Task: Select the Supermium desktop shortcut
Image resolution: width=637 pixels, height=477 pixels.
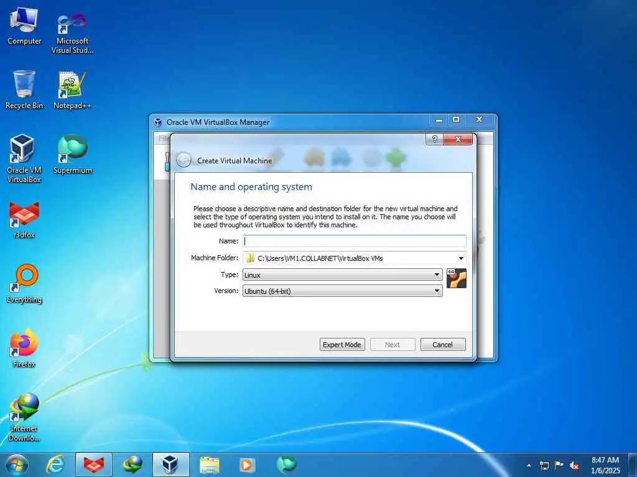Action: (x=72, y=154)
